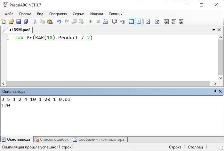Cut selection with scissors icon
This screenshot has width=224, height=151.
coord(35,22)
